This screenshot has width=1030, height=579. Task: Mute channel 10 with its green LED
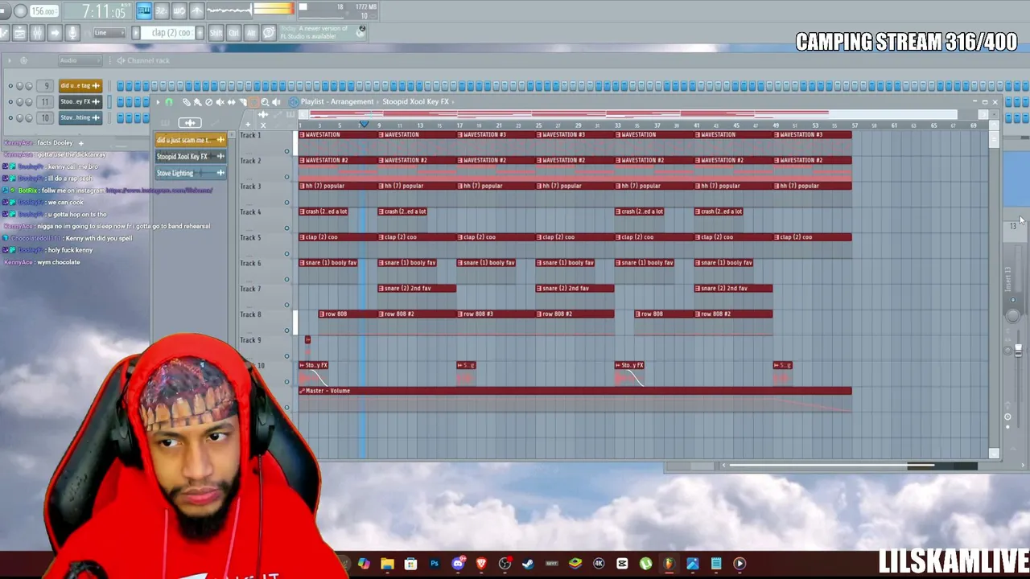[x=10, y=117]
